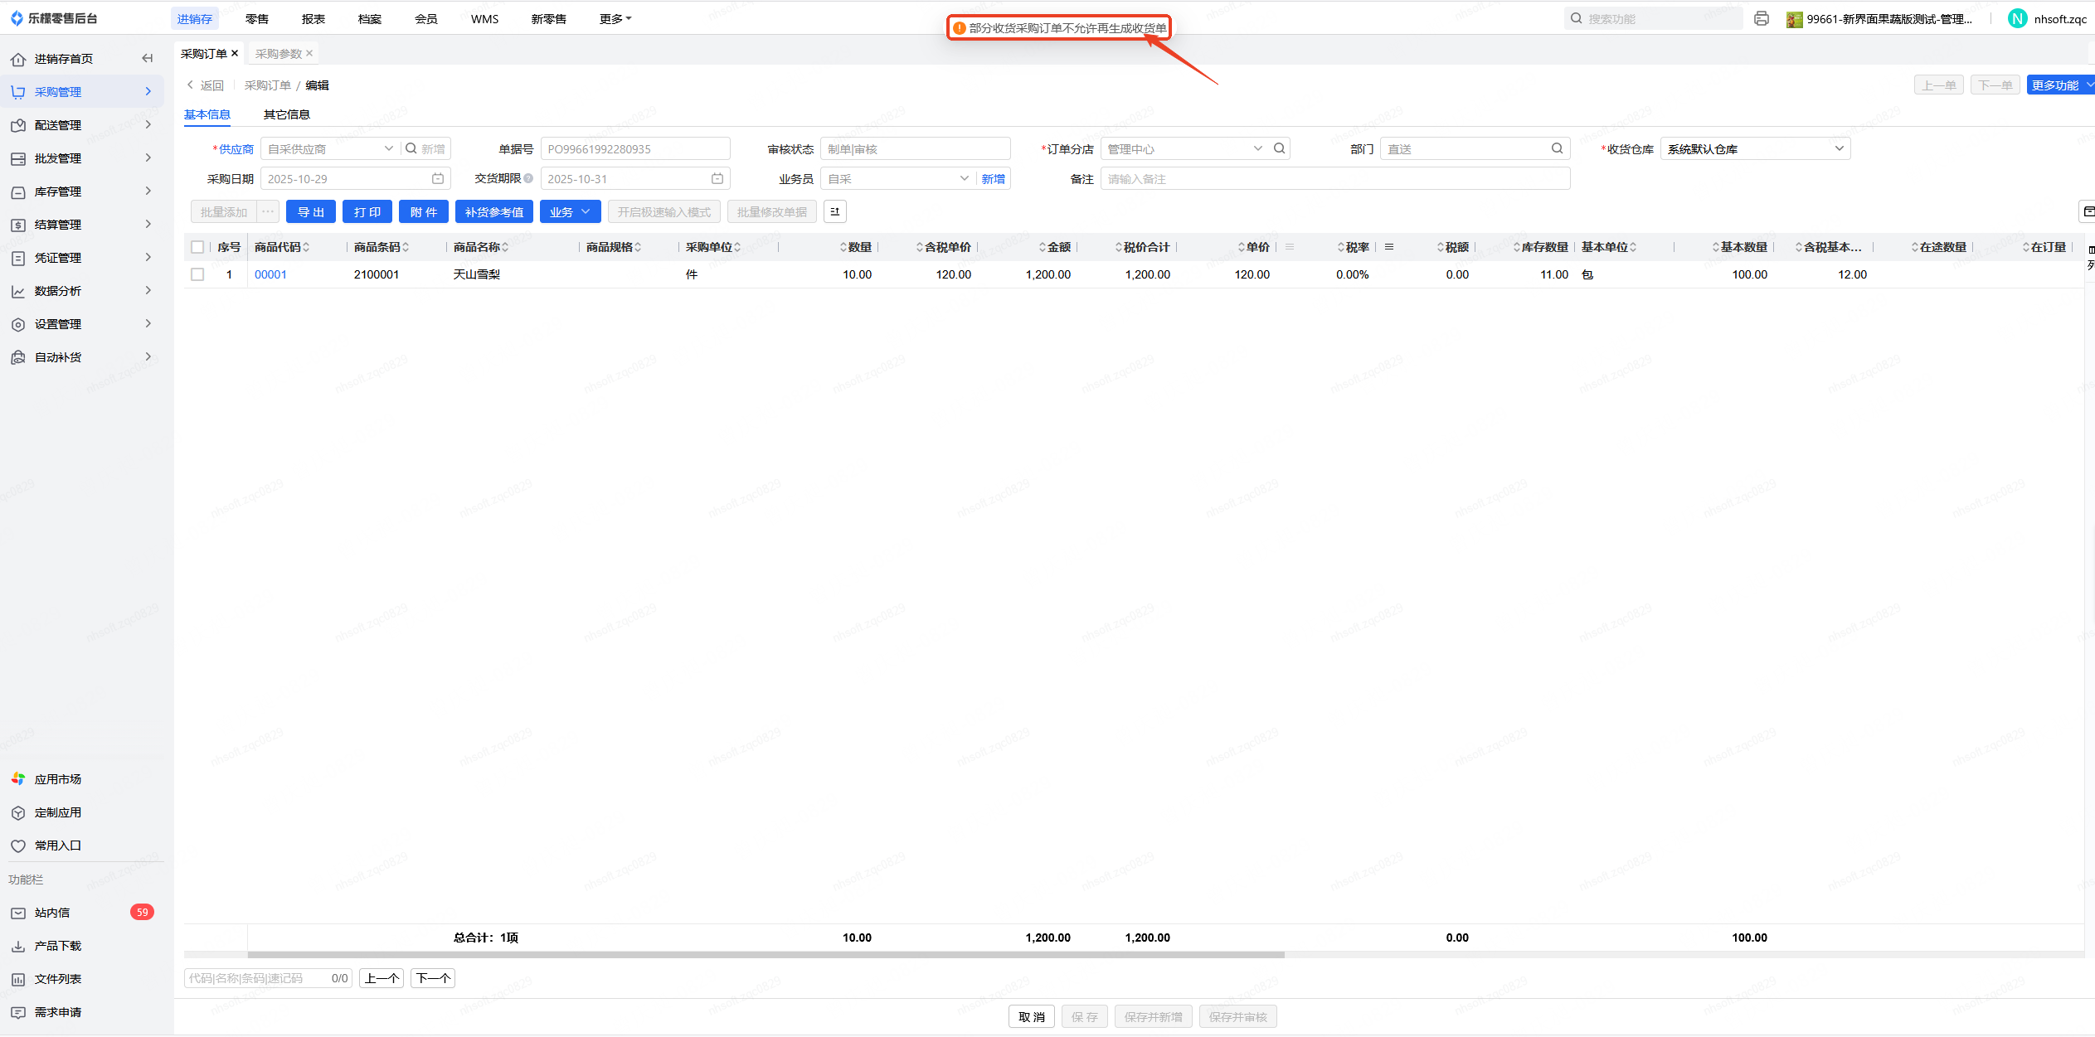
Task: Open 应用市场 app market
Action: 57,778
